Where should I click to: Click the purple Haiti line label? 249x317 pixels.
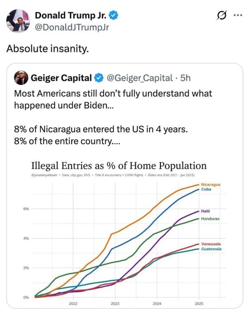tap(206, 211)
